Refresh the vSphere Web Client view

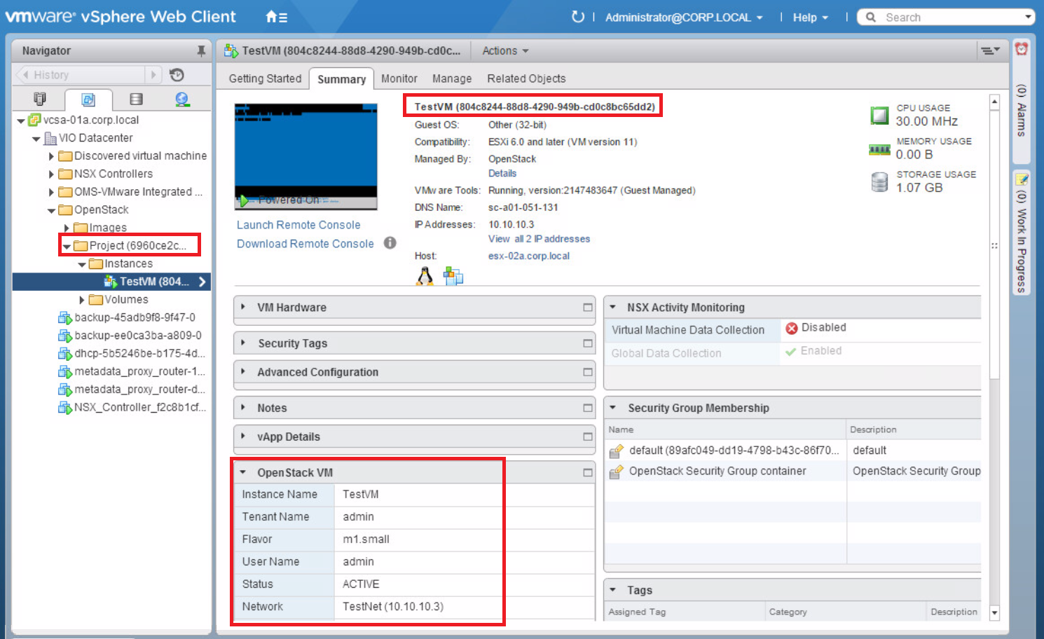(x=577, y=17)
